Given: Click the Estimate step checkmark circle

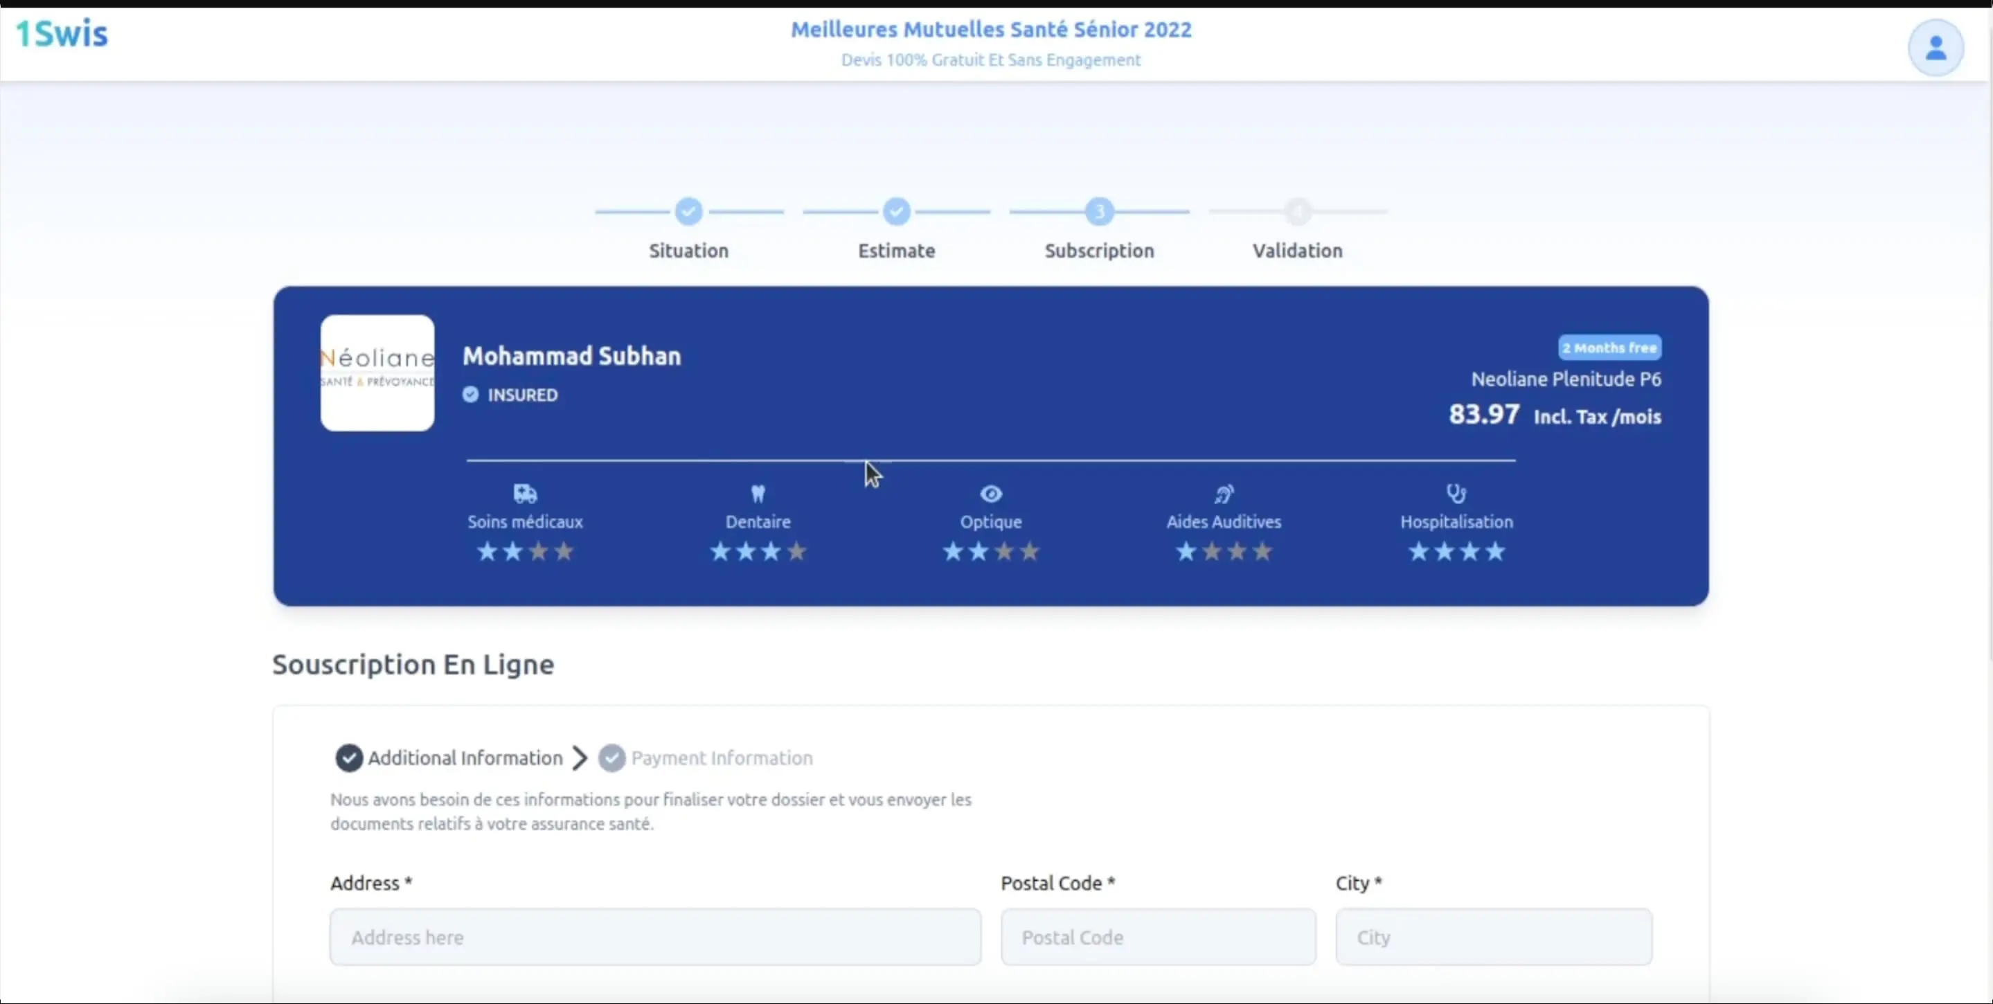Looking at the screenshot, I should pos(897,211).
